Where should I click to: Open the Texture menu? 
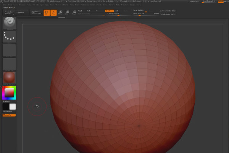click(x=112, y=5)
